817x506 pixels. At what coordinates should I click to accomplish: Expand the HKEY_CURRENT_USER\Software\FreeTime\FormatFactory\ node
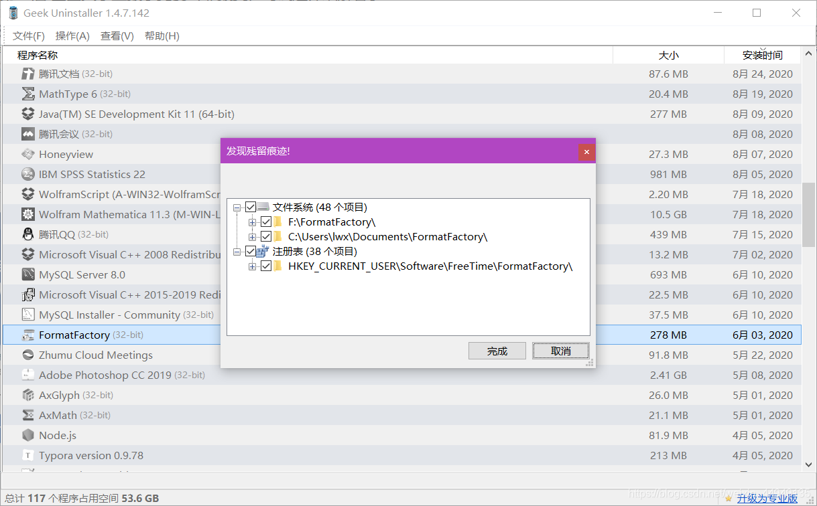click(x=252, y=266)
